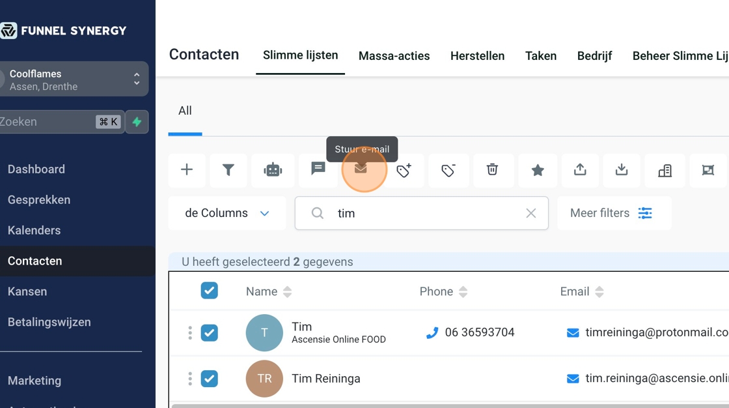Click the download contacts icon
The height and width of the screenshot is (408, 729).
click(622, 170)
